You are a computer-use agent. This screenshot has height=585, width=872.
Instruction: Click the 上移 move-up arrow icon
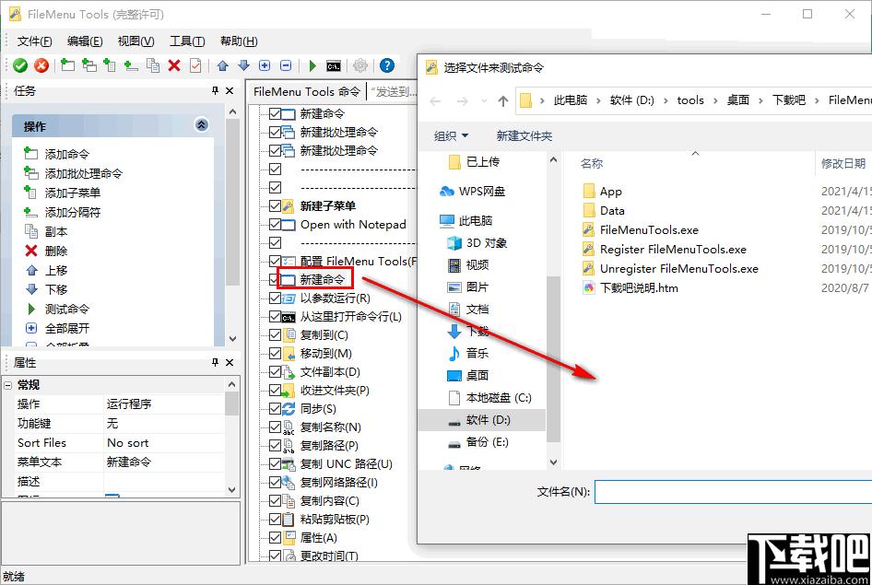(30, 269)
